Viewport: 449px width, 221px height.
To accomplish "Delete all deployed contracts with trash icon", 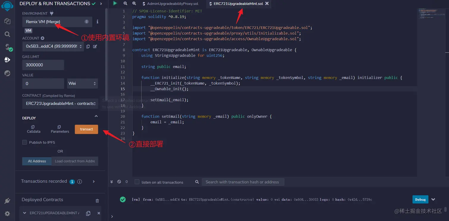I will tap(97, 201).
